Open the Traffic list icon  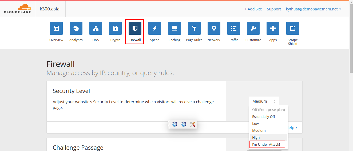pos(234,28)
